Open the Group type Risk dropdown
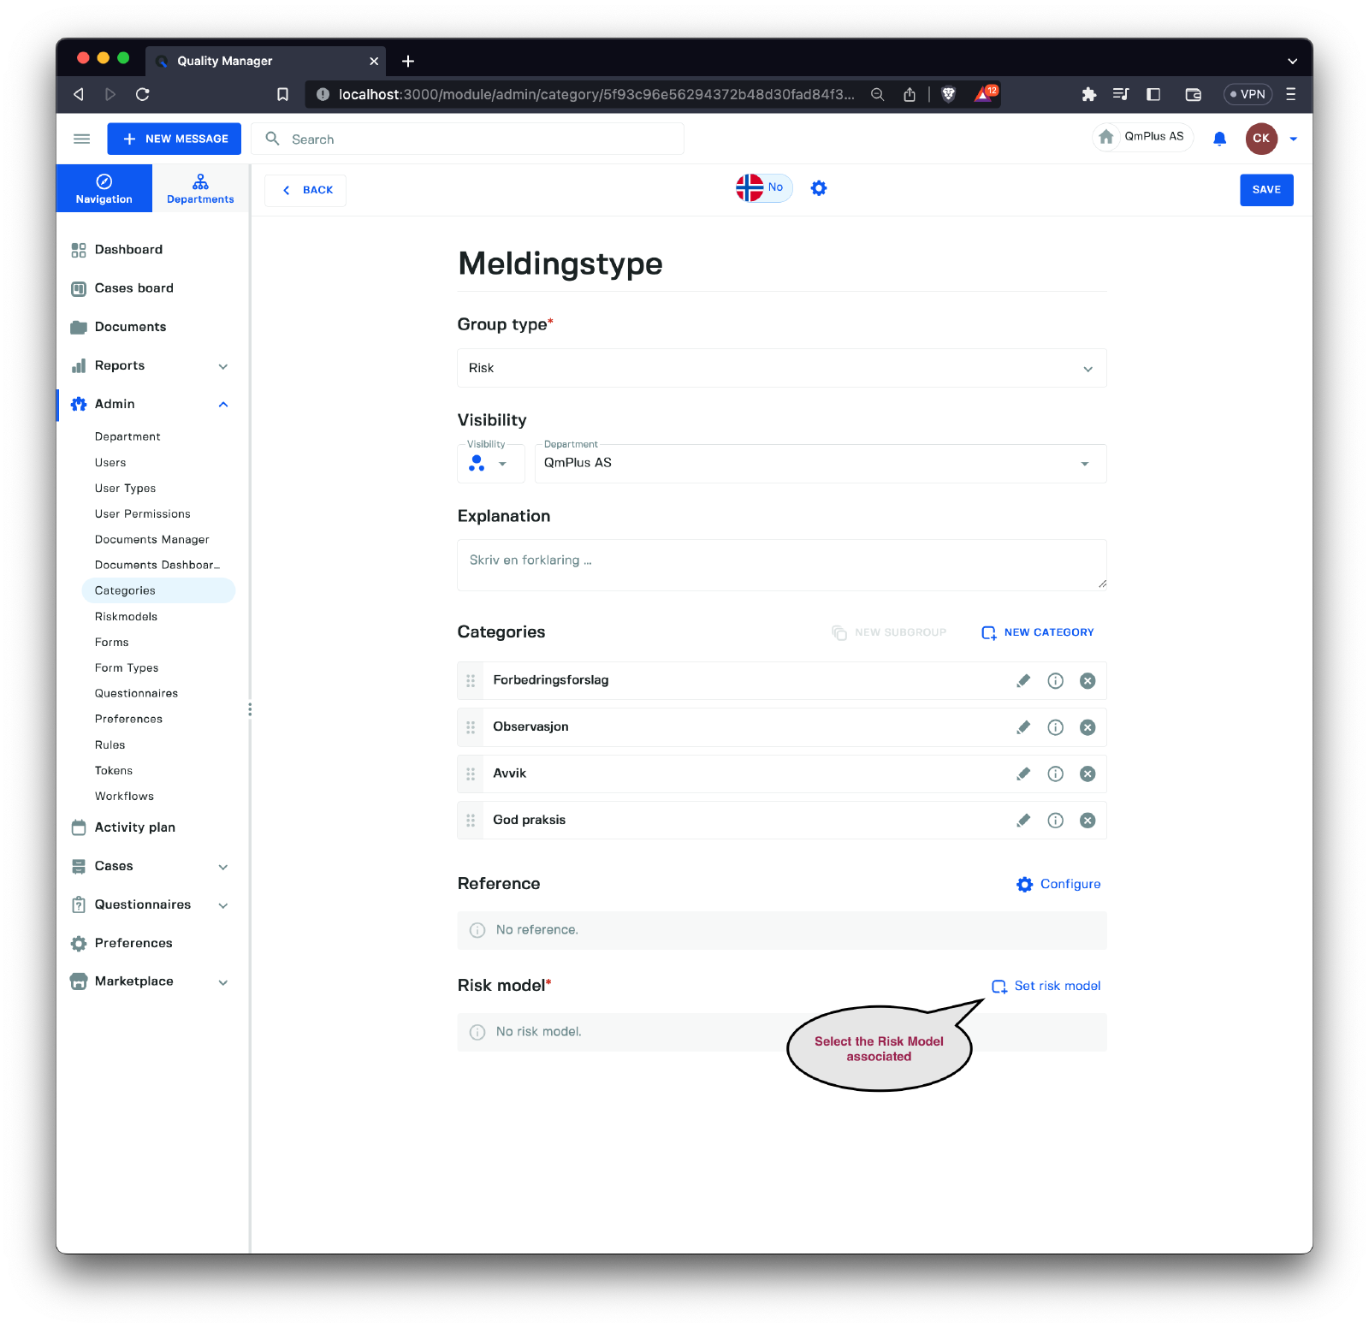1369x1328 pixels. coord(781,368)
